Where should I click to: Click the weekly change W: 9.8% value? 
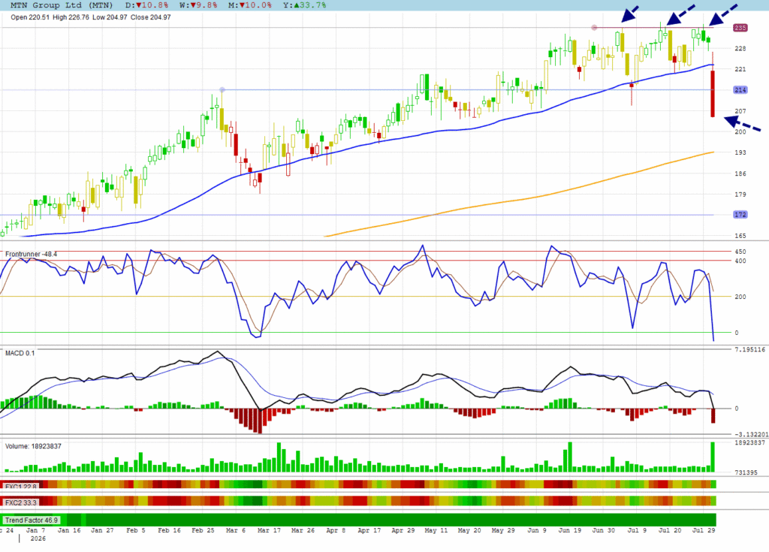click(x=198, y=5)
